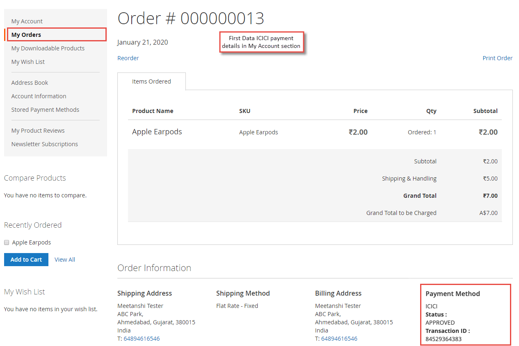This screenshot has height=346, width=519.
Task: Open the Address Book
Action: 30,82
